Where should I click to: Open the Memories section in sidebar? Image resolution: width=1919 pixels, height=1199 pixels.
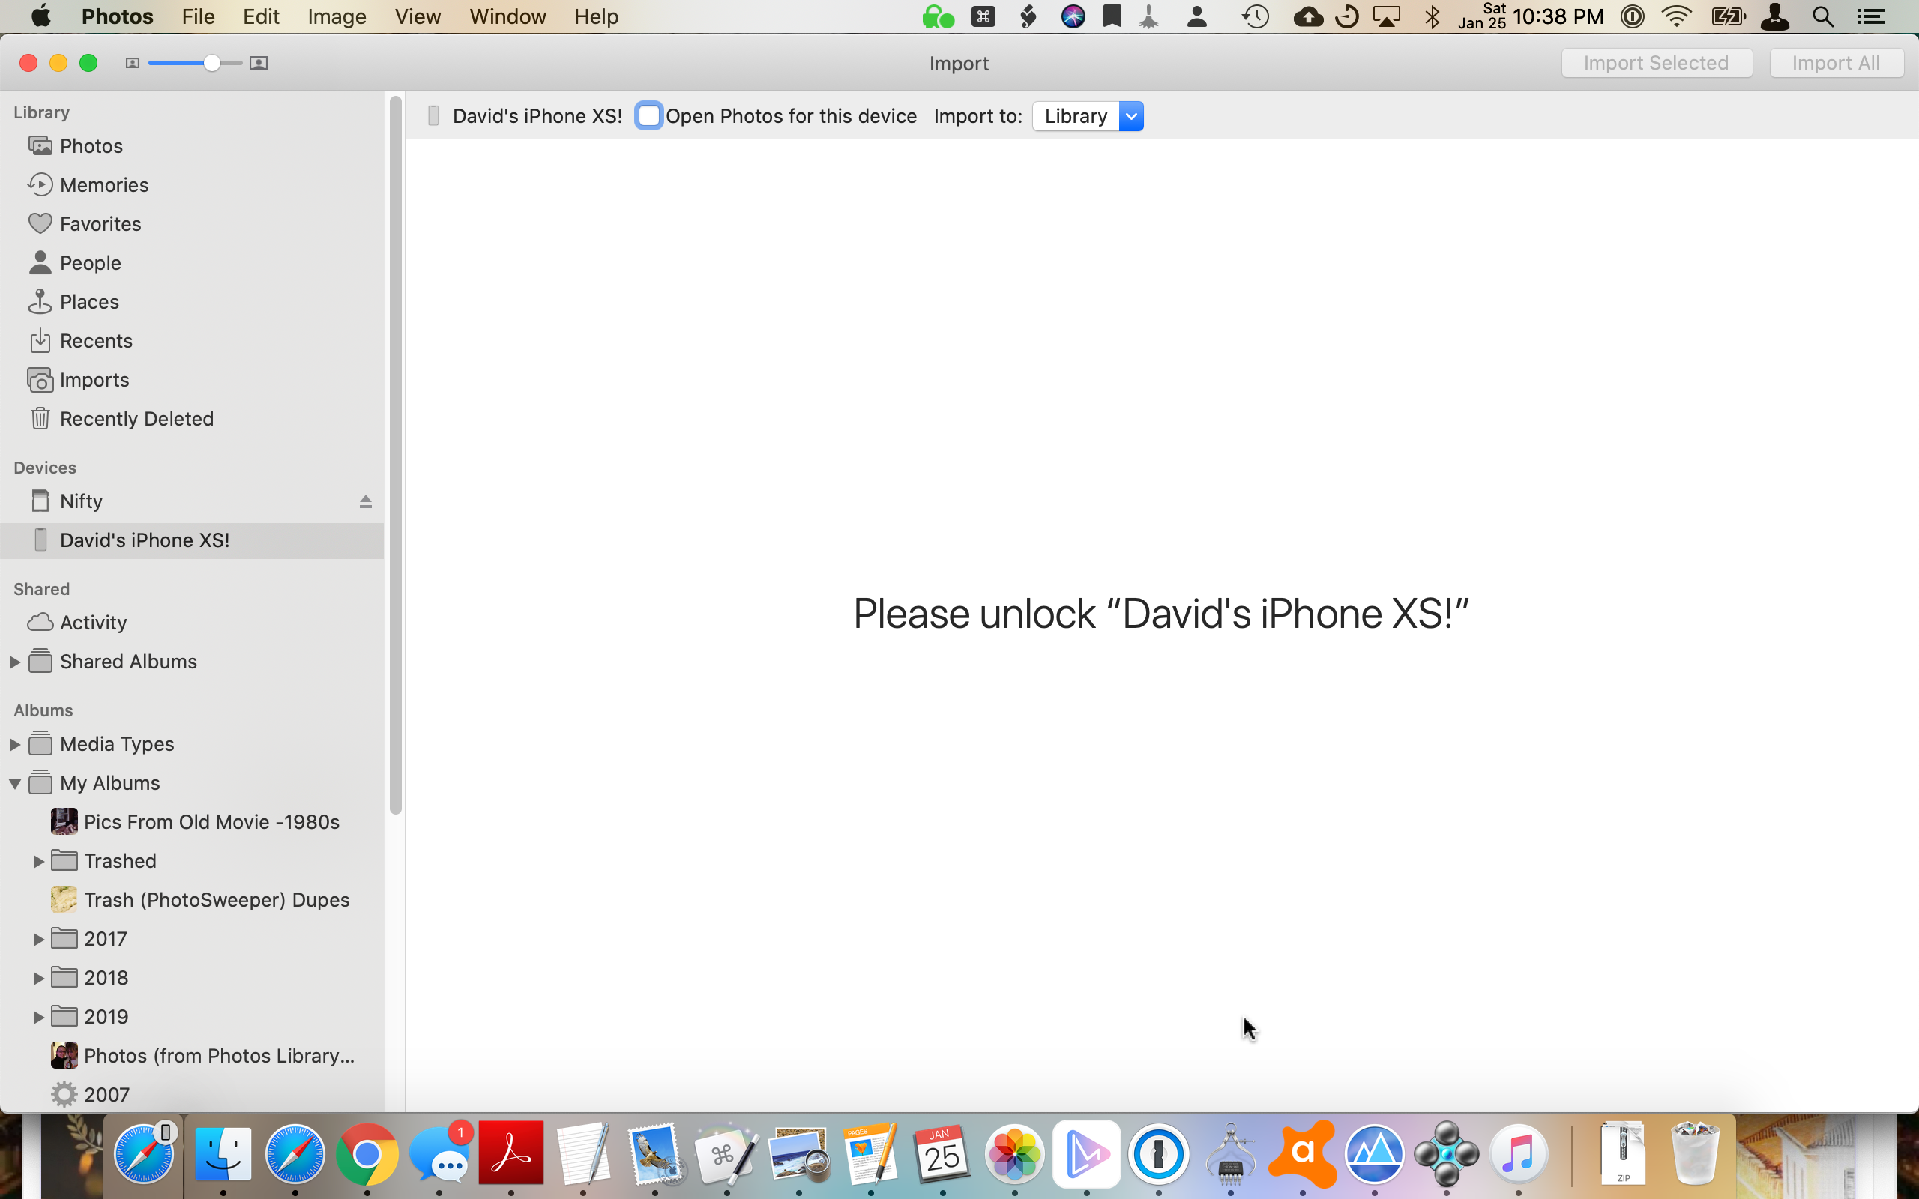click(x=103, y=185)
